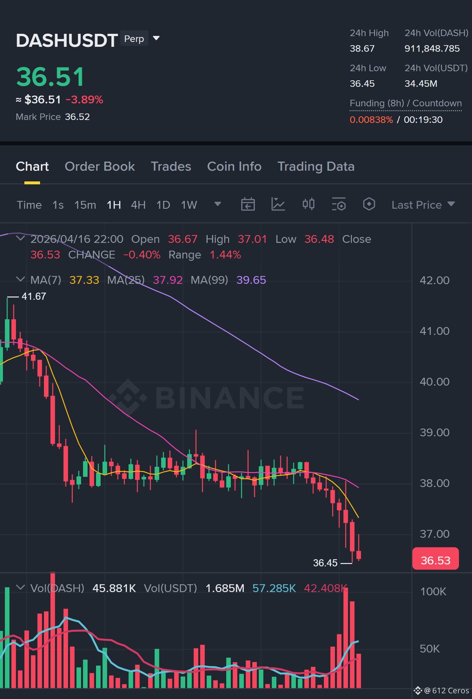Image resolution: width=472 pixels, height=699 pixels.
Task: Click the Funding (8h) / Countdown label
Action: pyautogui.click(x=406, y=103)
